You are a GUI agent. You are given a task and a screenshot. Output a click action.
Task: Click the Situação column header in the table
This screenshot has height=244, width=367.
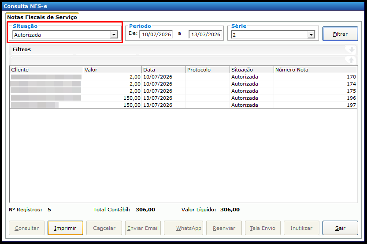(x=252, y=70)
